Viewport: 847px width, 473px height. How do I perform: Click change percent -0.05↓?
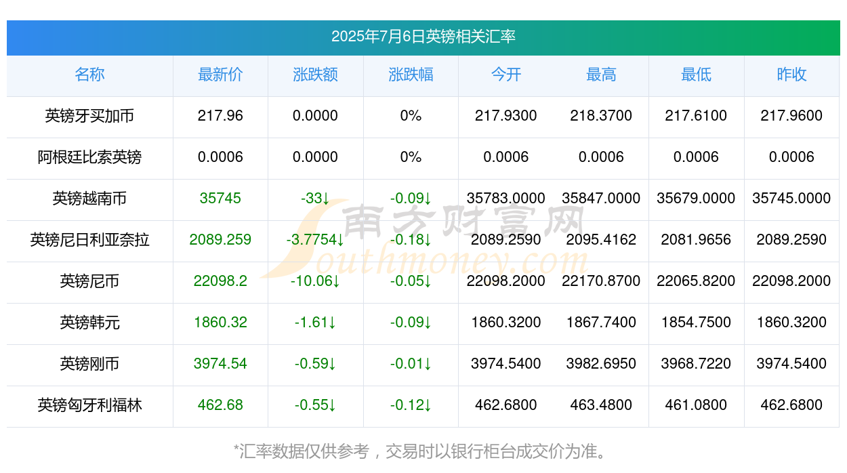coord(411,281)
